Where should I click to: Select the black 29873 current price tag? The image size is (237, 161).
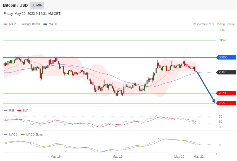coord(226,72)
